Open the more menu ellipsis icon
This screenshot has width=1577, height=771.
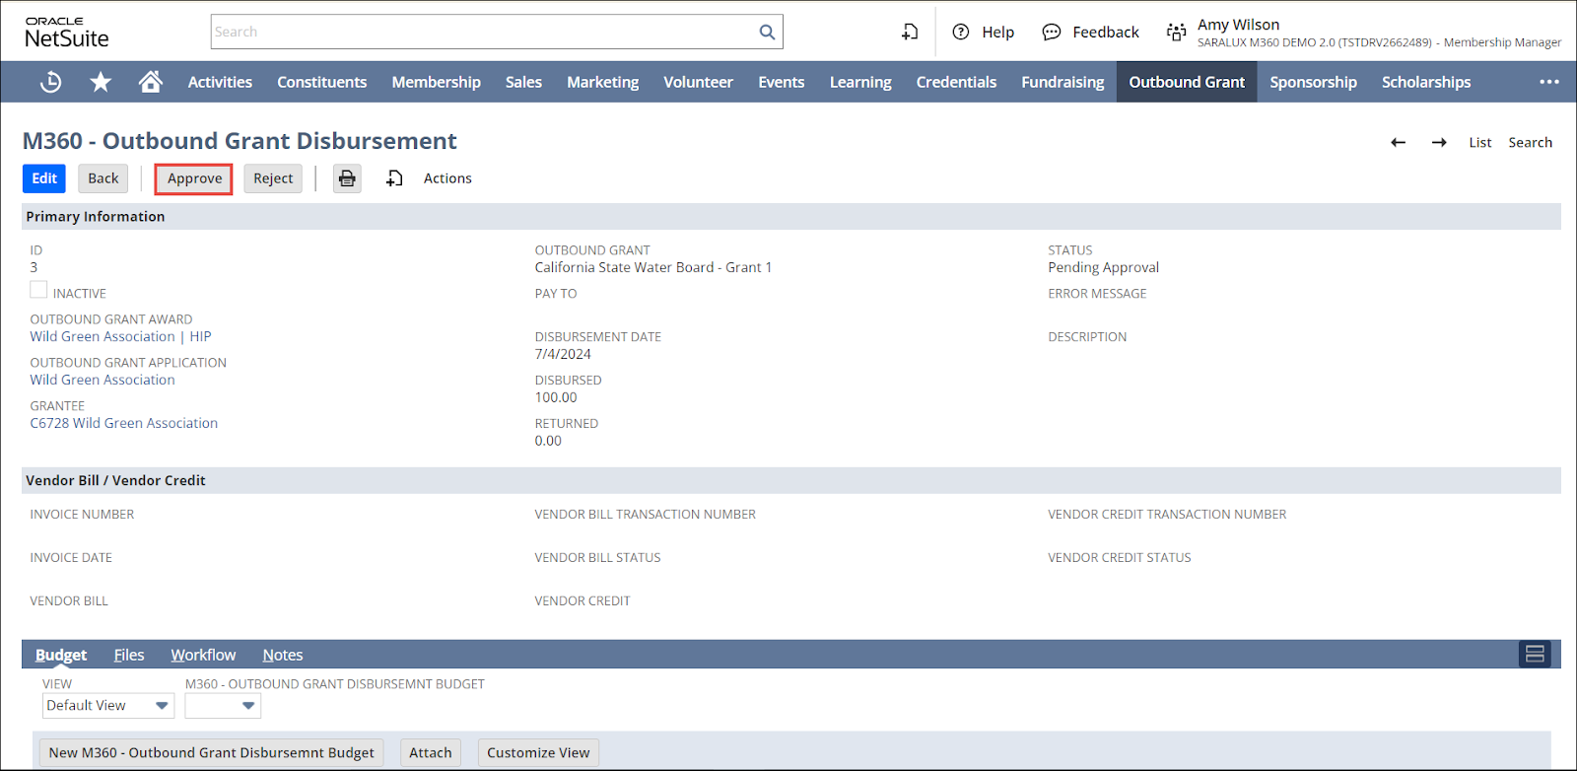(1548, 83)
